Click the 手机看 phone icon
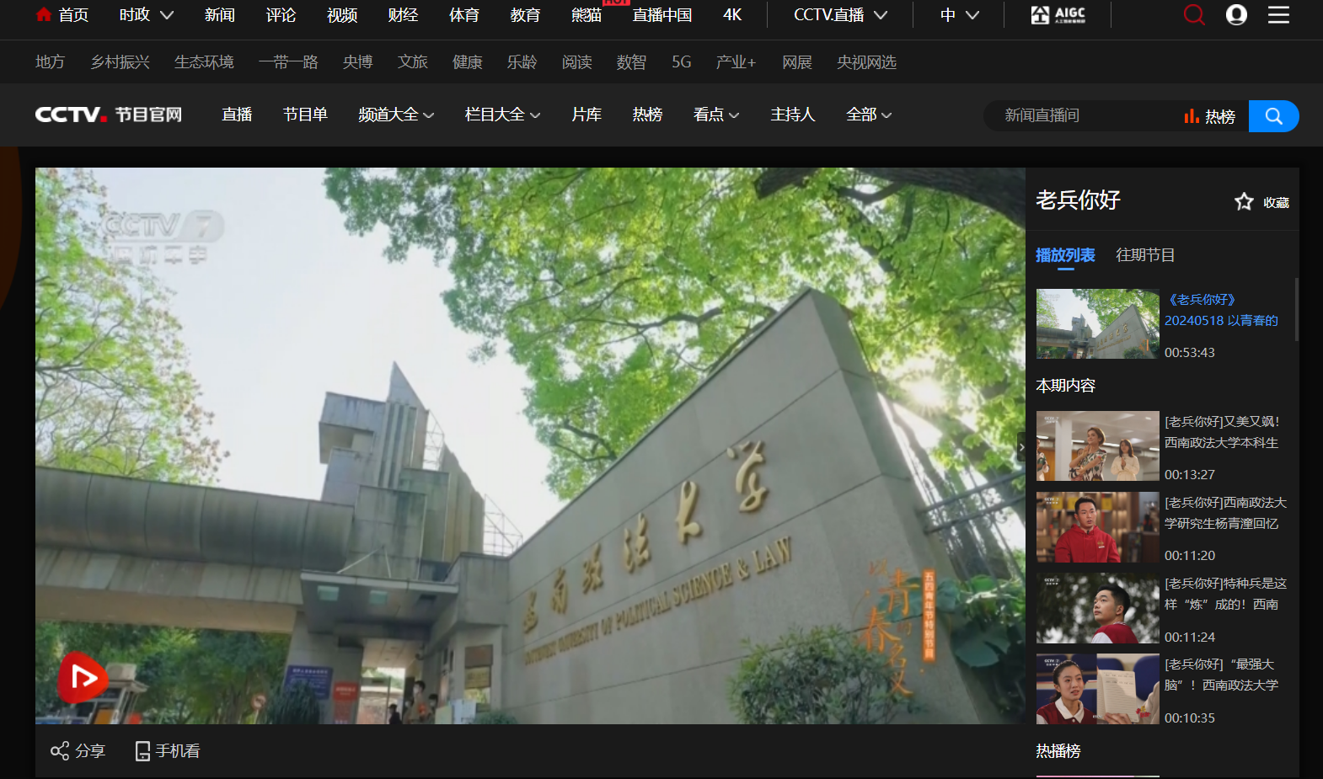The height and width of the screenshot is (779, 1323). 142,751
